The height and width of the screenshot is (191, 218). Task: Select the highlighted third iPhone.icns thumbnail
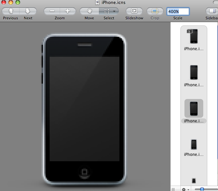[x=194, y=108]
